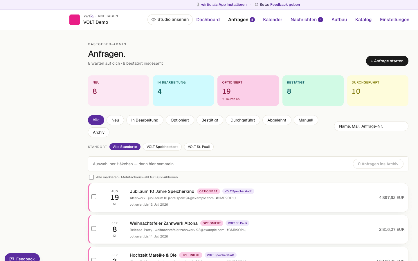
Task: Click OPTIONIERT badge on Hochzeit Mareike row
Action: [191, 255]
